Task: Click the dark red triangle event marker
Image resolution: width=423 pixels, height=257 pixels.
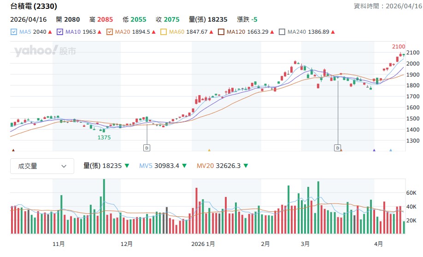Action: pyautogui.click(x=13, y=150)
